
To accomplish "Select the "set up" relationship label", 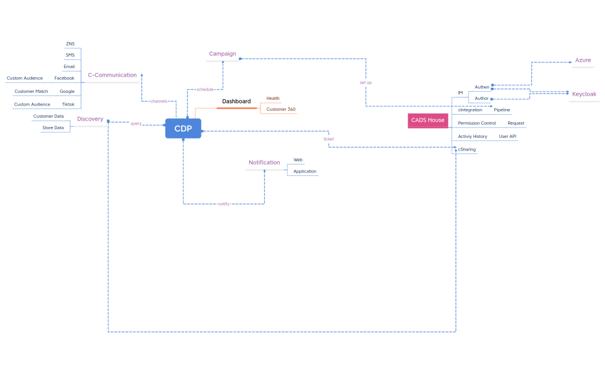I will (366, 82).
